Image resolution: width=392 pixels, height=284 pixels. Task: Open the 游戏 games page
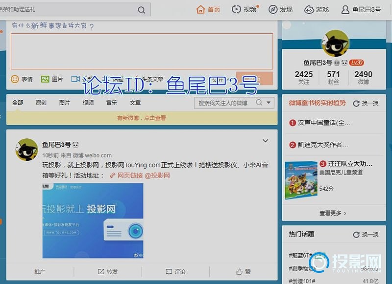[x=316, y=10]
